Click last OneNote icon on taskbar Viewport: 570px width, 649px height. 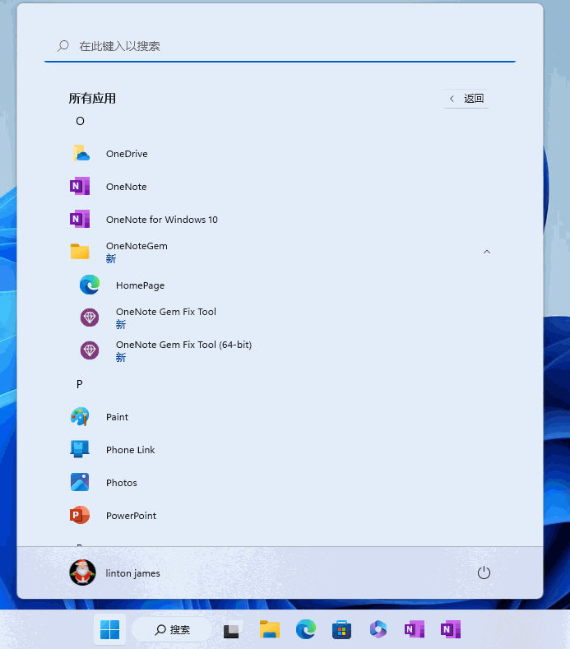point(451,629)
